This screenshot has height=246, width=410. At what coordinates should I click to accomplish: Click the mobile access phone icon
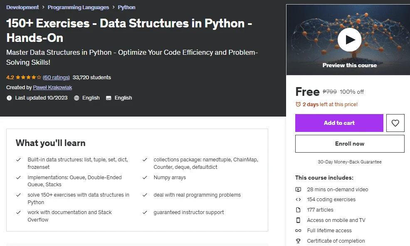coord(298,220)
